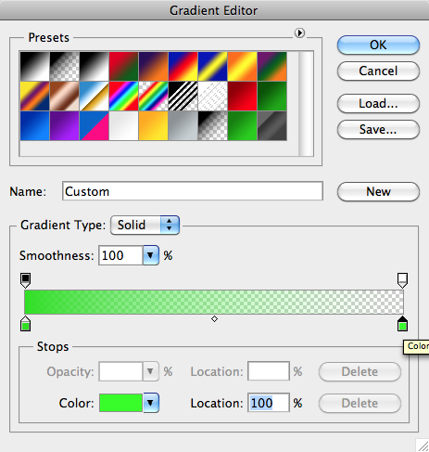Select the purple gradient preset
This screenshot has width=429, height=452.
pos(65,125)
